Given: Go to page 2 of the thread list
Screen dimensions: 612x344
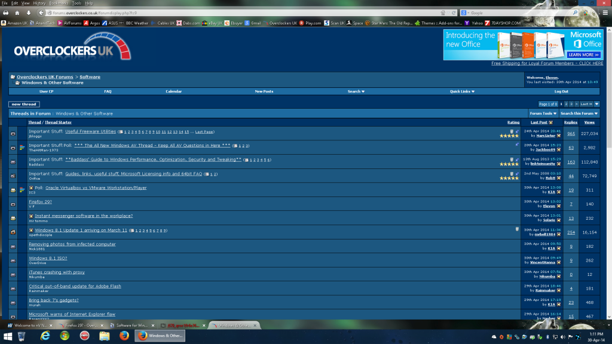Looking at the screenshot, I should pos(566,104).
